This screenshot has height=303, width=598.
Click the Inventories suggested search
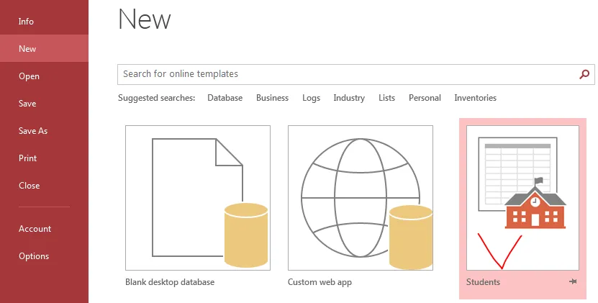coord(475,98)
